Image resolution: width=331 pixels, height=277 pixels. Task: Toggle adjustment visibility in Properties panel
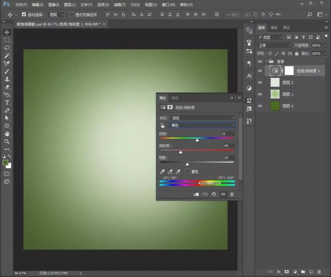coord(223,194)
